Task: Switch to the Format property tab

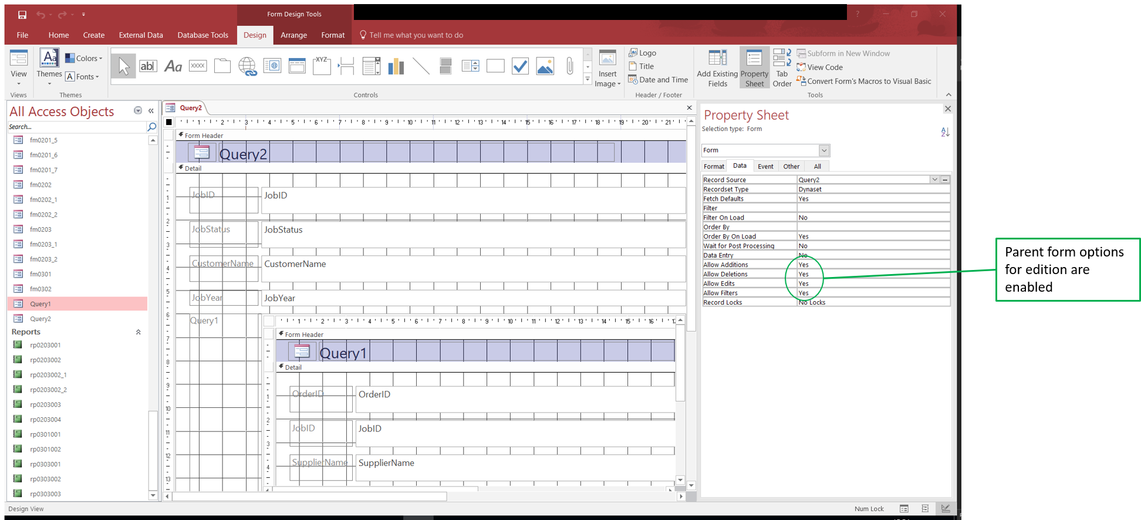Action: [714, 166]
